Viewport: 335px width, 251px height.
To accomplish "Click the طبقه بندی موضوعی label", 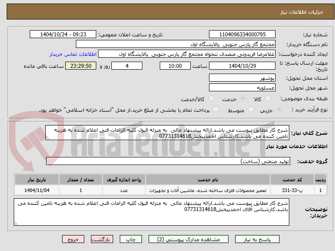I will pyautogui.click(x=304, y=98).
